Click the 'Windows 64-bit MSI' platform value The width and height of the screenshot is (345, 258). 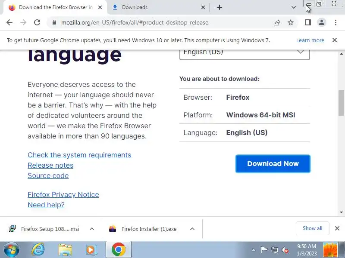pyautogui.click(x=261, y=115)
